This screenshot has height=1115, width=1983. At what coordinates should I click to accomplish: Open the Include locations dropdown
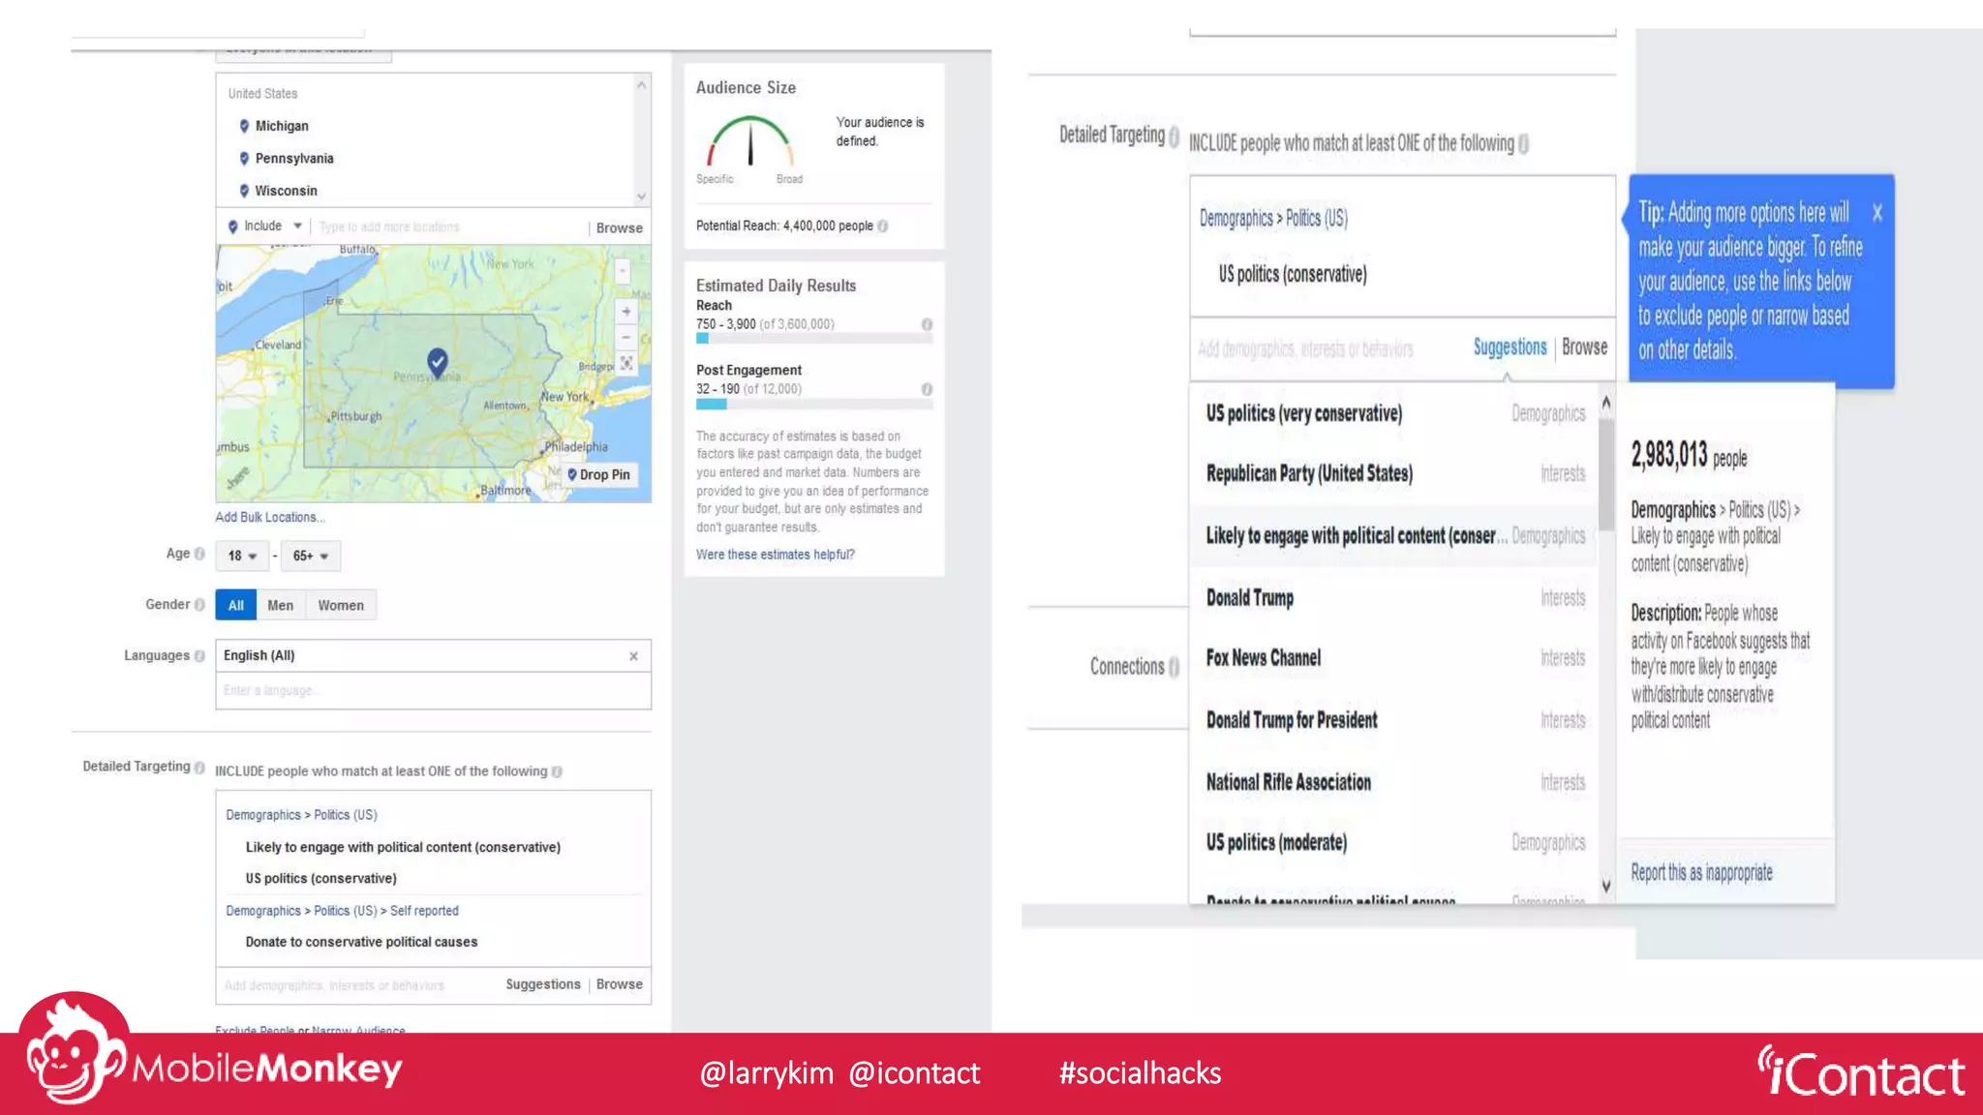pyautogui.click(x=267, y=226)
